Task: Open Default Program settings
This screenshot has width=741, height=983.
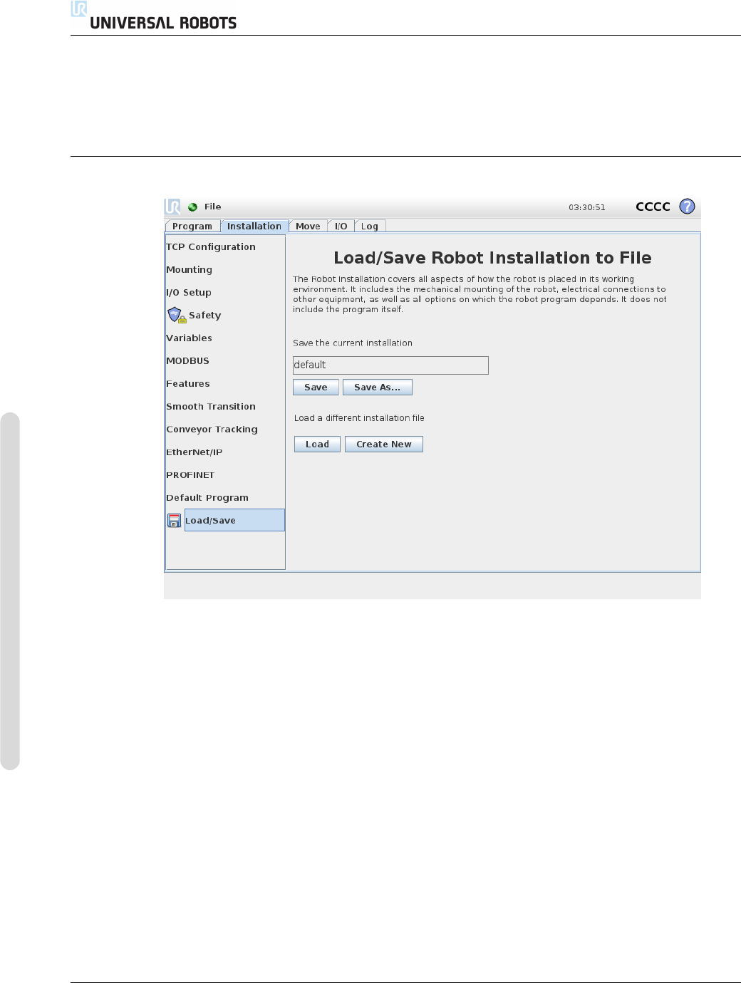Action: pos(207,497)
